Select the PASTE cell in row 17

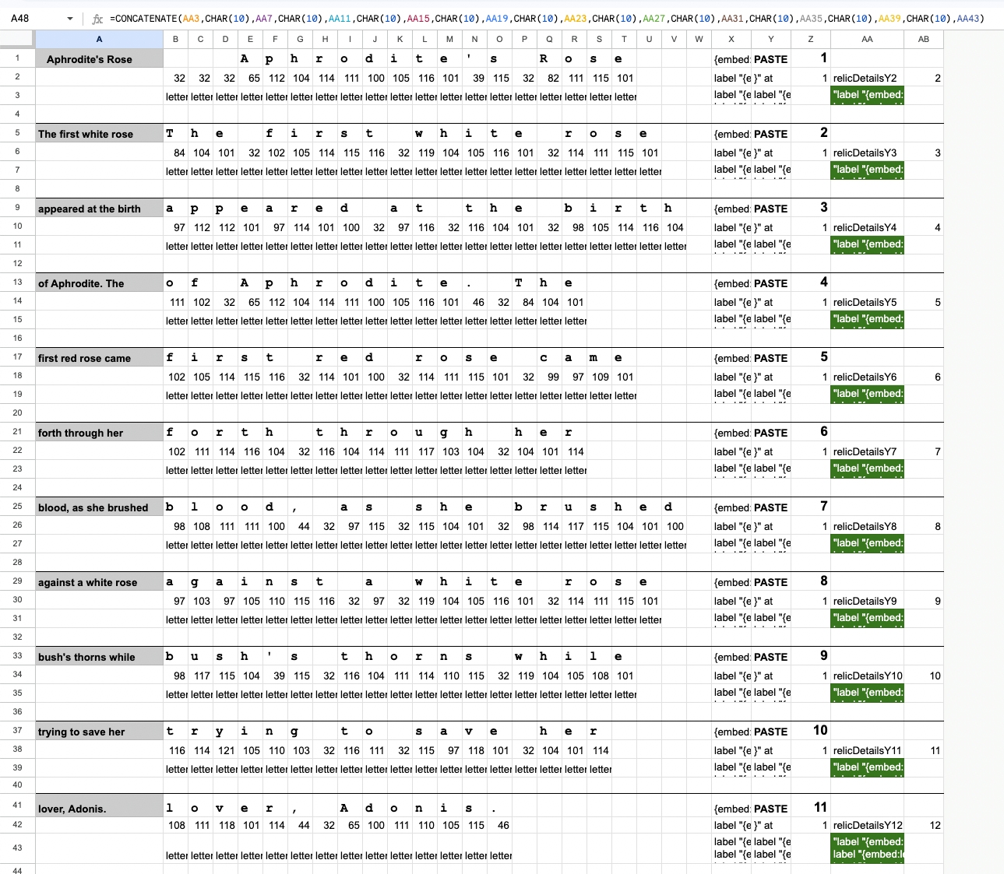pos(770,358)
